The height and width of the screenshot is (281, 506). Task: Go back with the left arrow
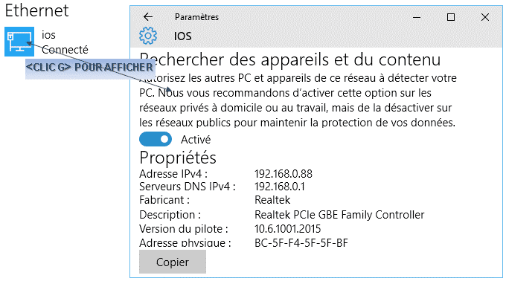pos(148,17)
